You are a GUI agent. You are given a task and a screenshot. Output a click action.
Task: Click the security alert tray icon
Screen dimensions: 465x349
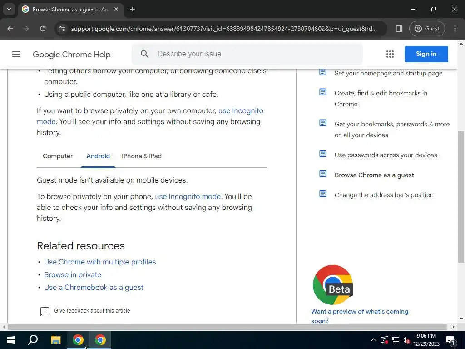point(385,340)
